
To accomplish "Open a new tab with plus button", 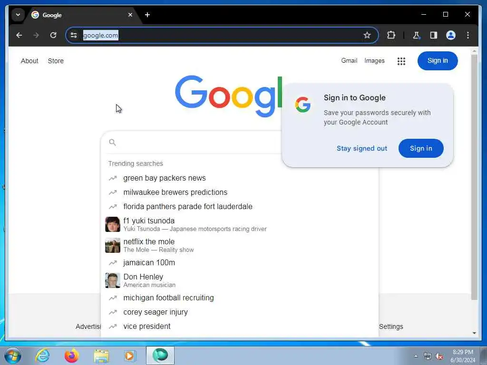I will tap(147, 15).
